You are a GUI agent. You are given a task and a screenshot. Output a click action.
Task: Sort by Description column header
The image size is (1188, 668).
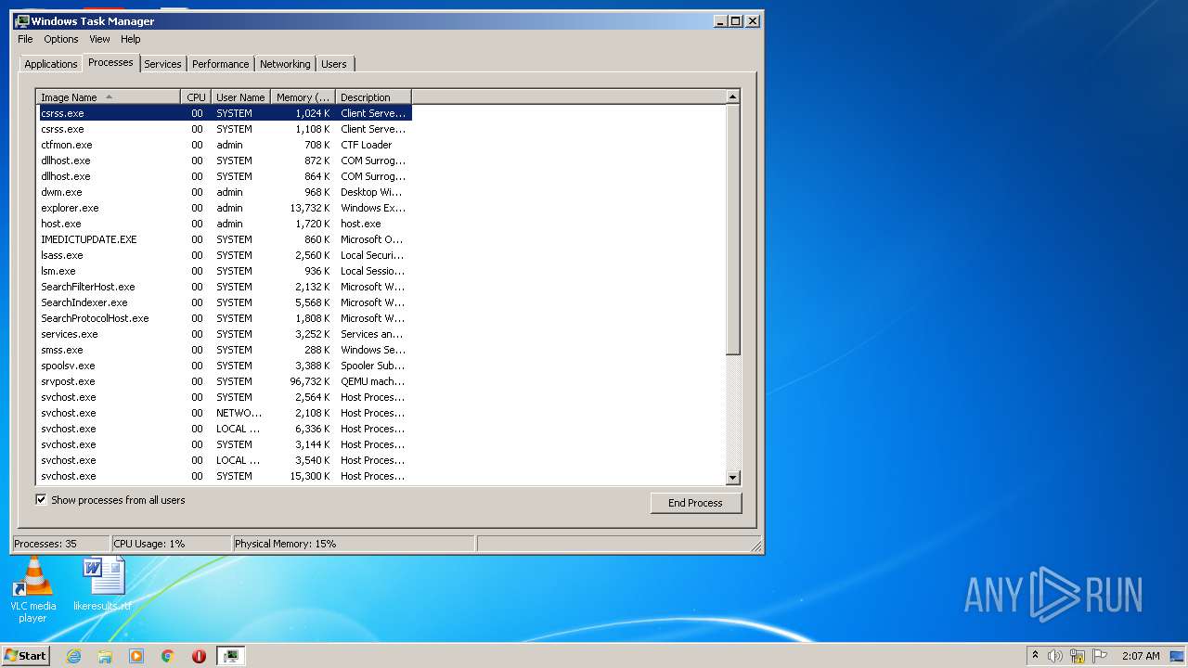pyautogui.click(x=373, y=97)
